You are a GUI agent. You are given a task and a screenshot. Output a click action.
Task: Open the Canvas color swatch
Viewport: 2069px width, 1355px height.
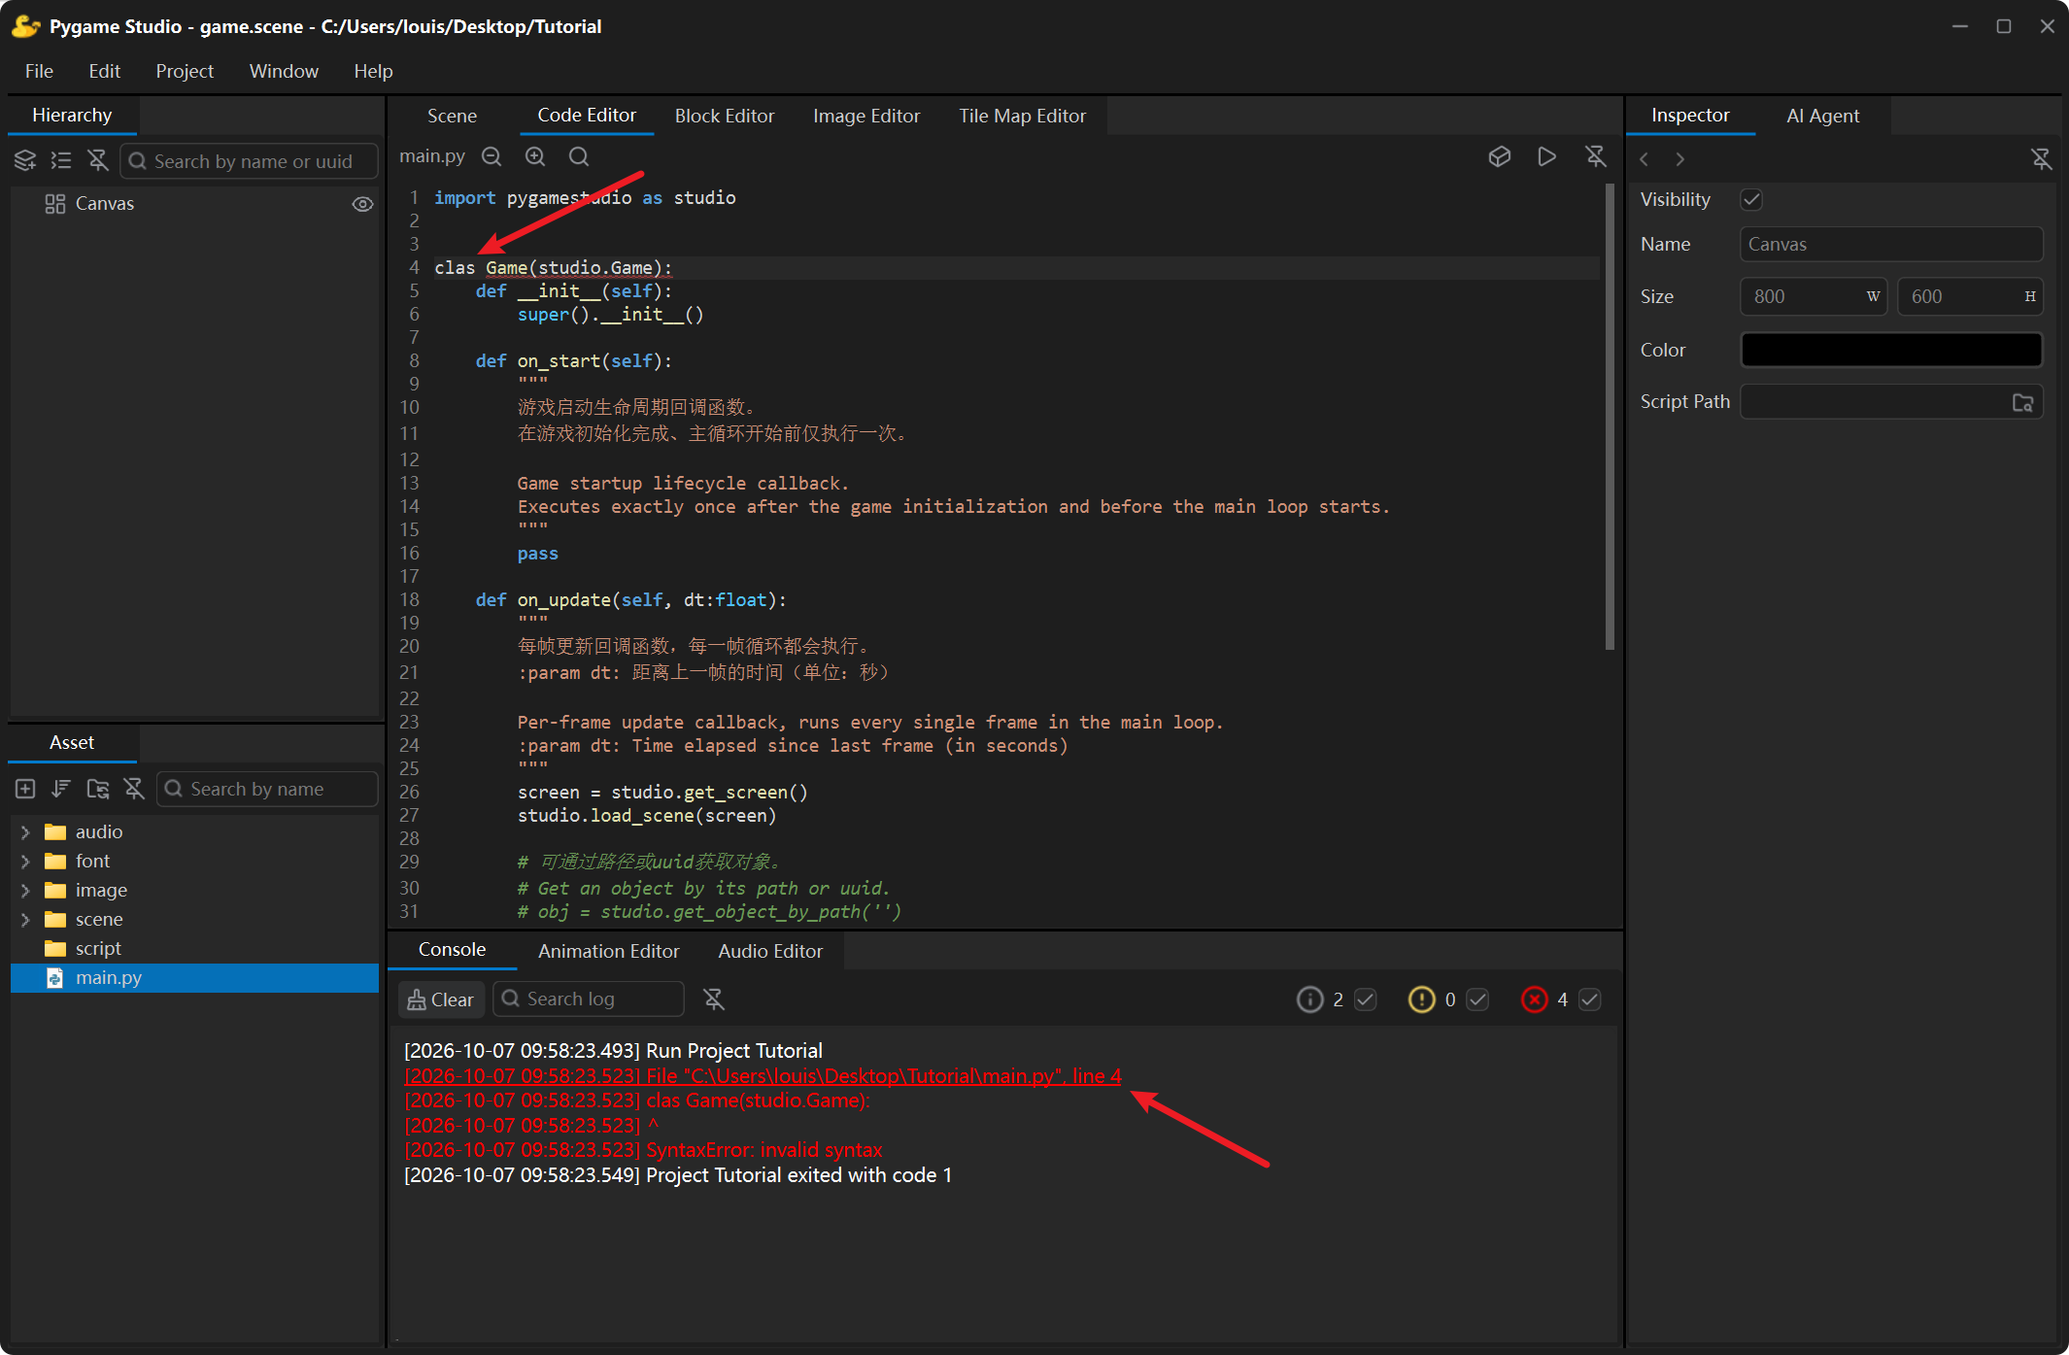(x=1891, y=350)
